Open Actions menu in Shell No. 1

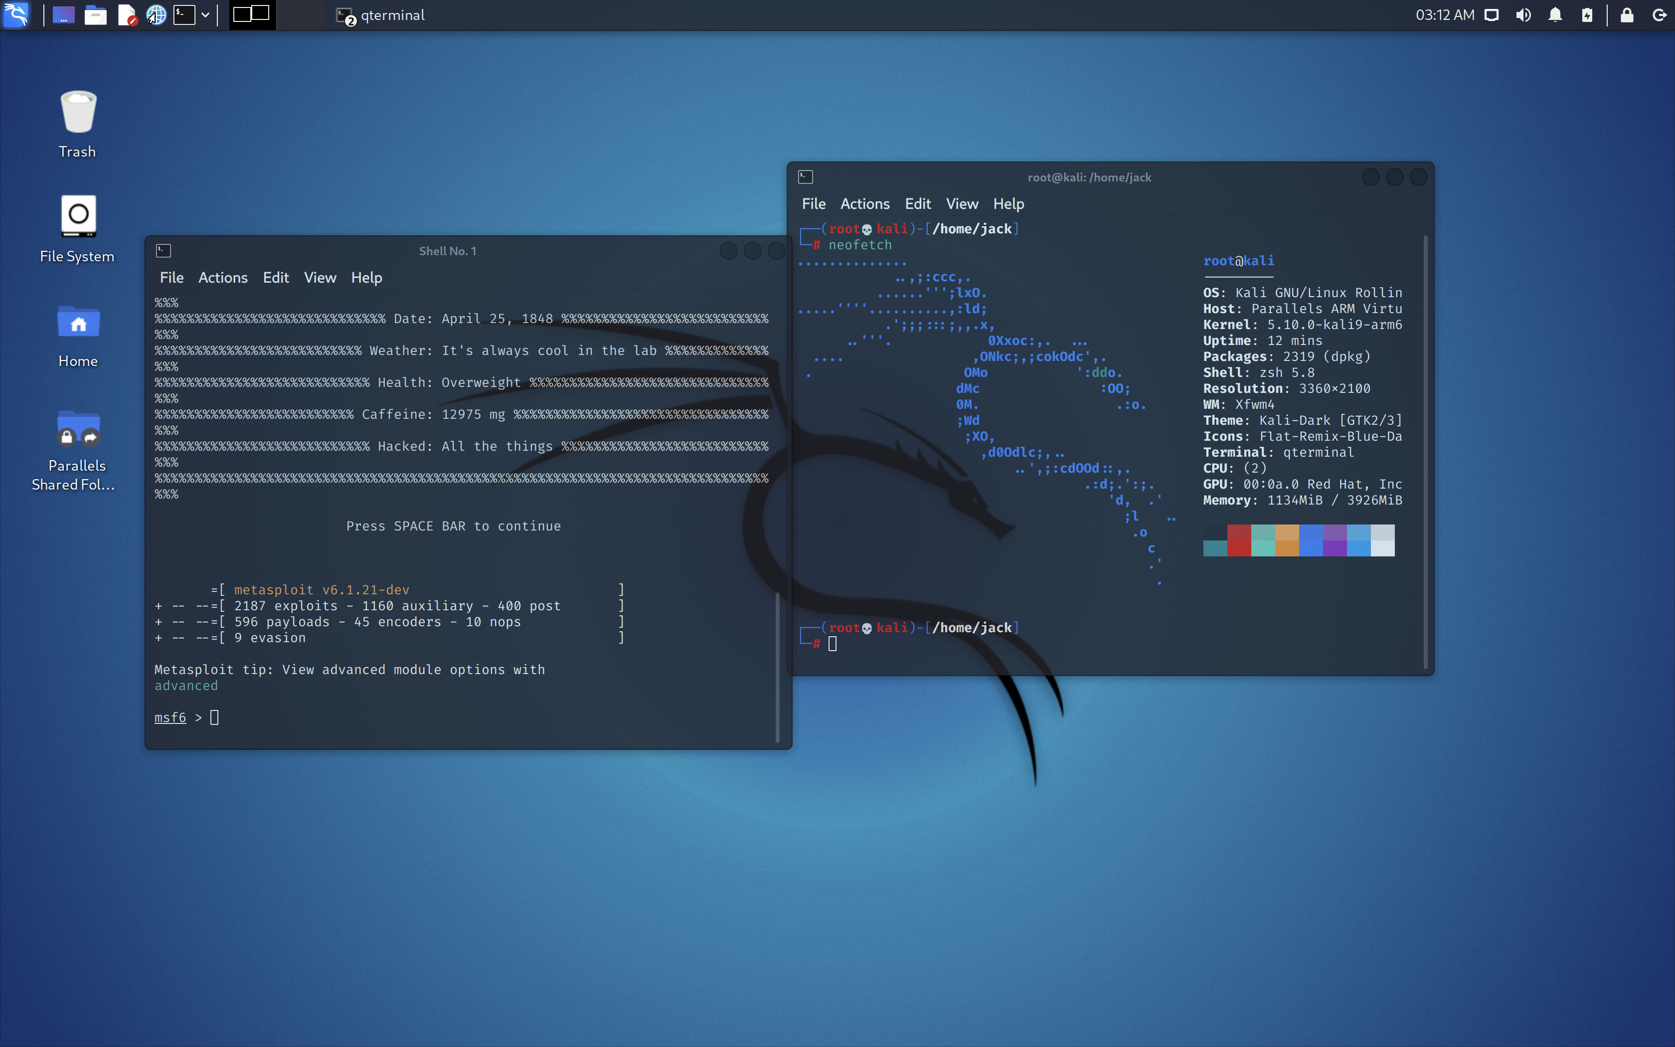coord(223,278)
